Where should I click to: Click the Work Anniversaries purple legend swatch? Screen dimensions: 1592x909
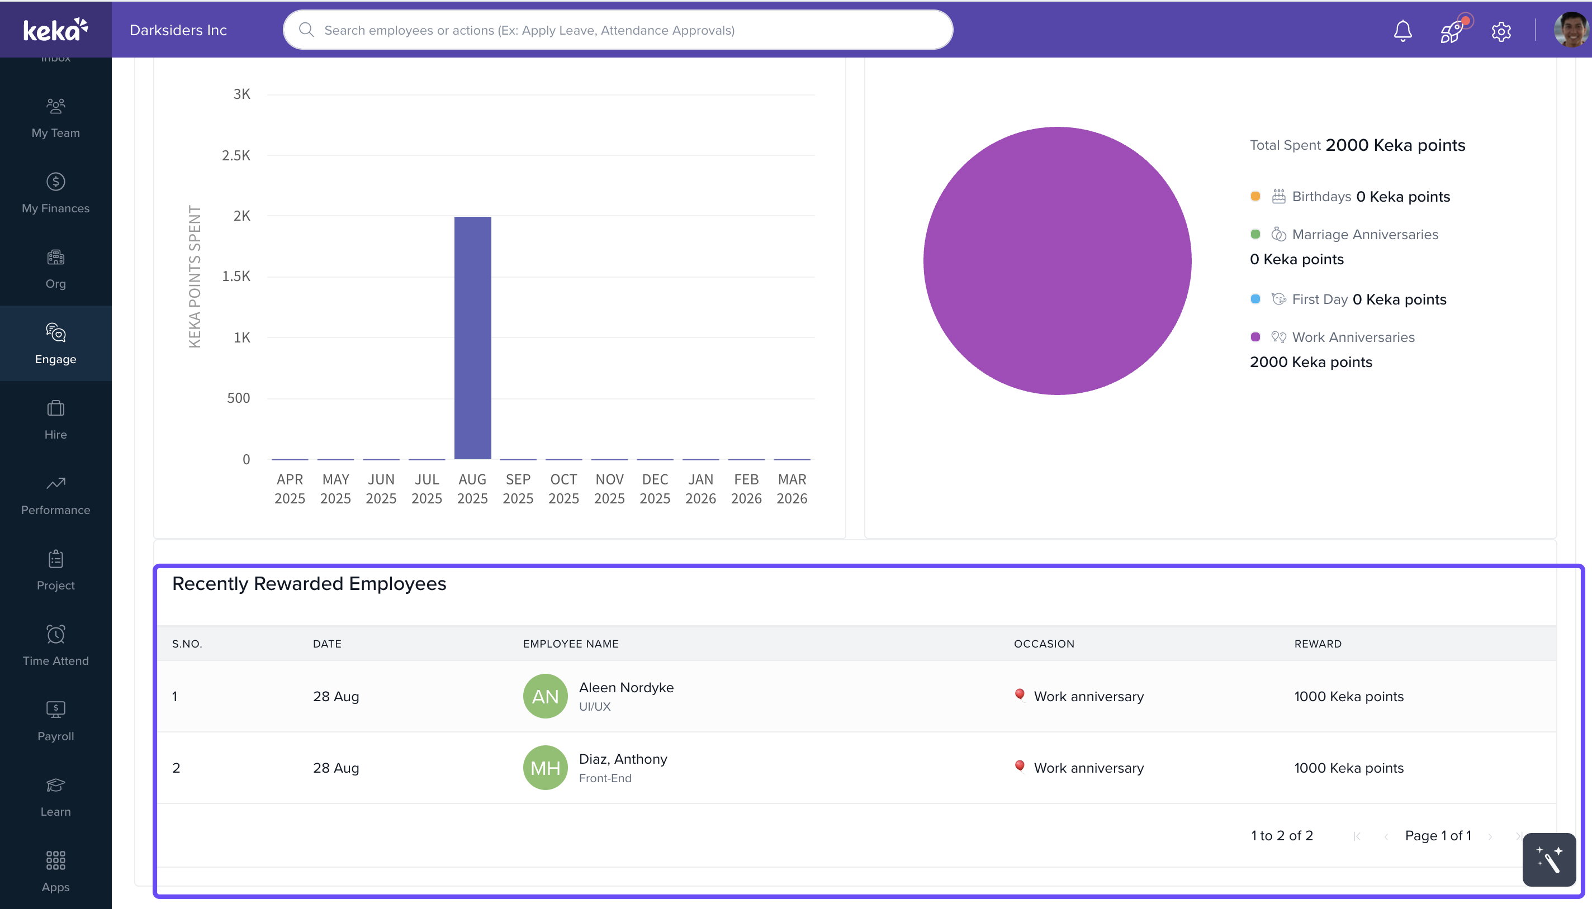click(1255, 337)
